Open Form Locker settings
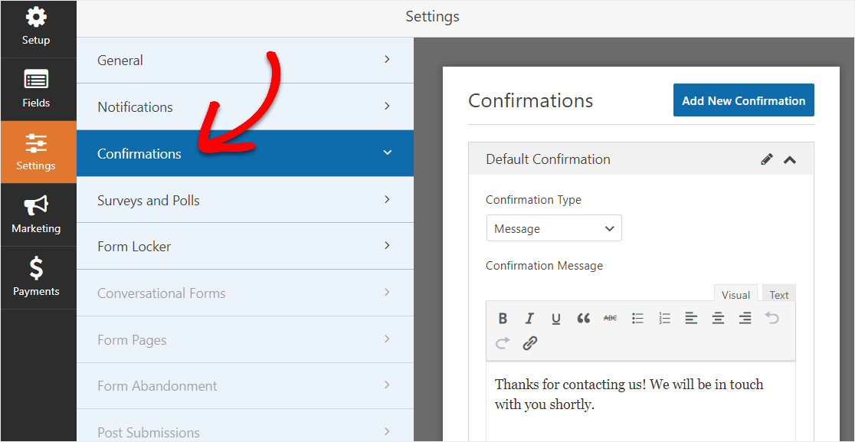 point(245,247)
